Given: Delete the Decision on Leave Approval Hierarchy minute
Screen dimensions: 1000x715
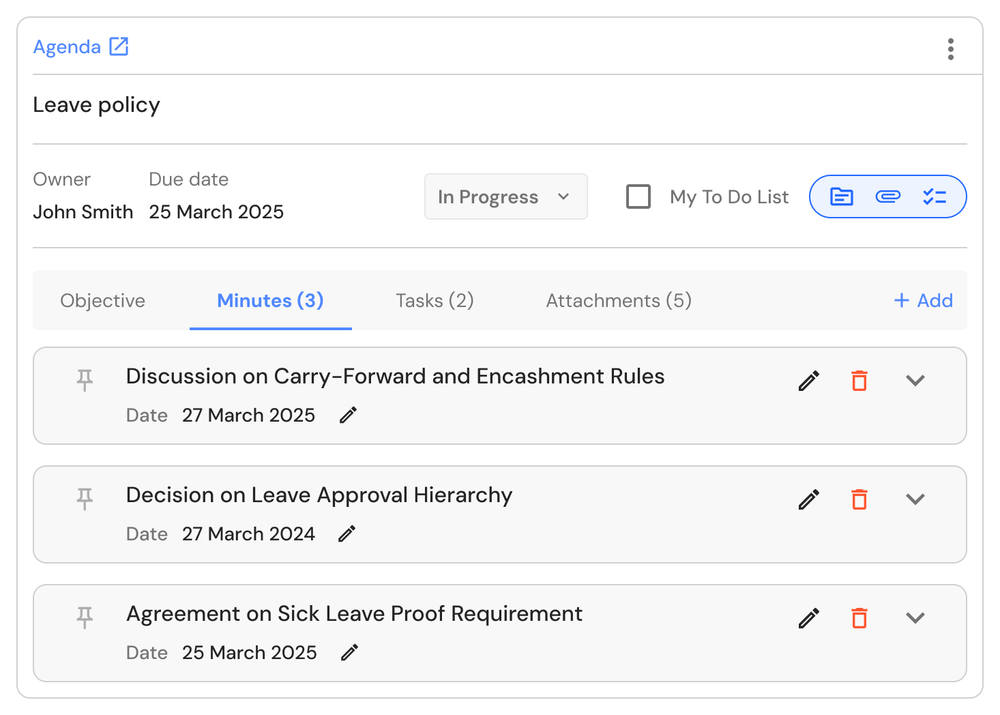Looking at the screenshot, I should 859,499.
